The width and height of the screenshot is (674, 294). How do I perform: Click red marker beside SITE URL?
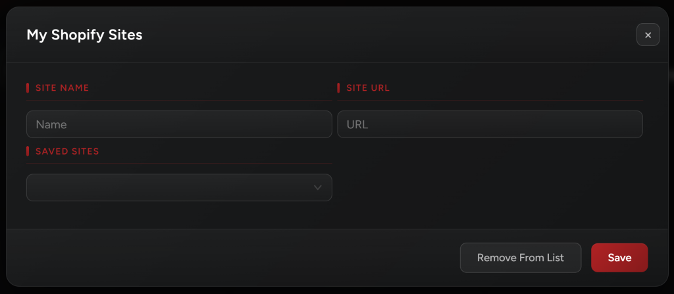coord(338,87)
